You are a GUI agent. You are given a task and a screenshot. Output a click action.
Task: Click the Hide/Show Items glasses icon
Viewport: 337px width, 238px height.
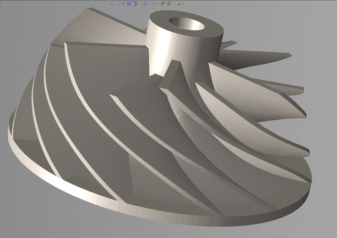pyautogui.click(x=154, y=4)
